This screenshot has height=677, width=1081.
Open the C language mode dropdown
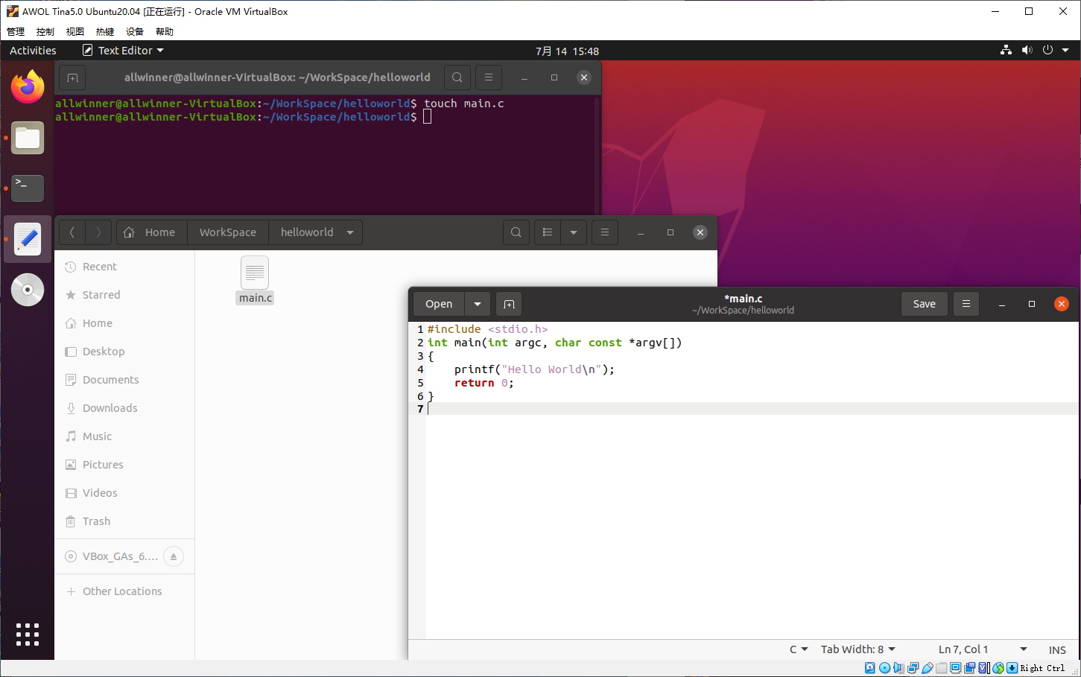(797, 649)
